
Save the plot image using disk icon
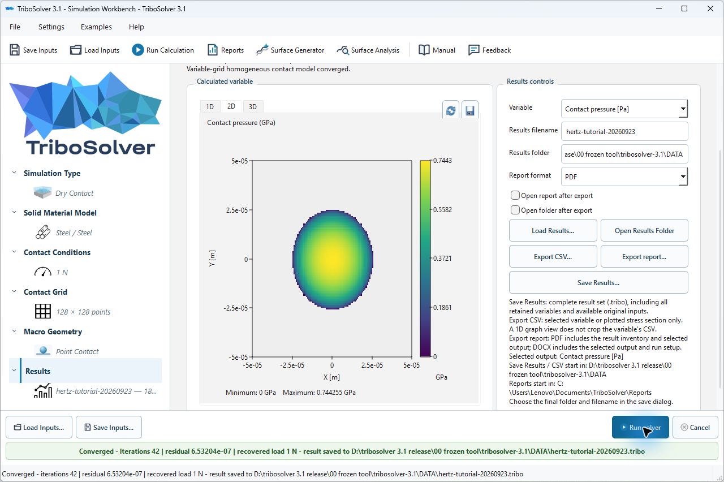469,110
